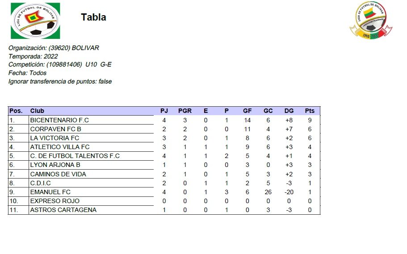Click the anniversary crest logo at top right
The width and height of the screenshot is (407, 254).
370,21
